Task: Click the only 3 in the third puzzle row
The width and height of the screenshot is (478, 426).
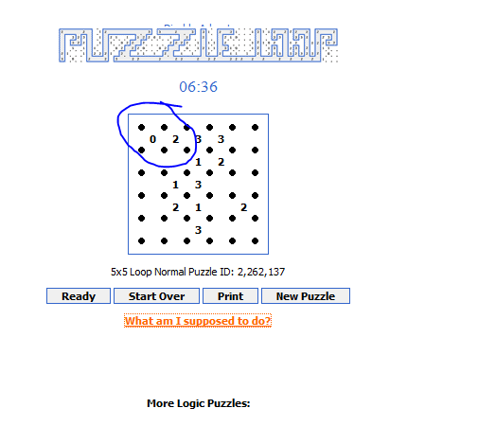Action: coord(198,185)
